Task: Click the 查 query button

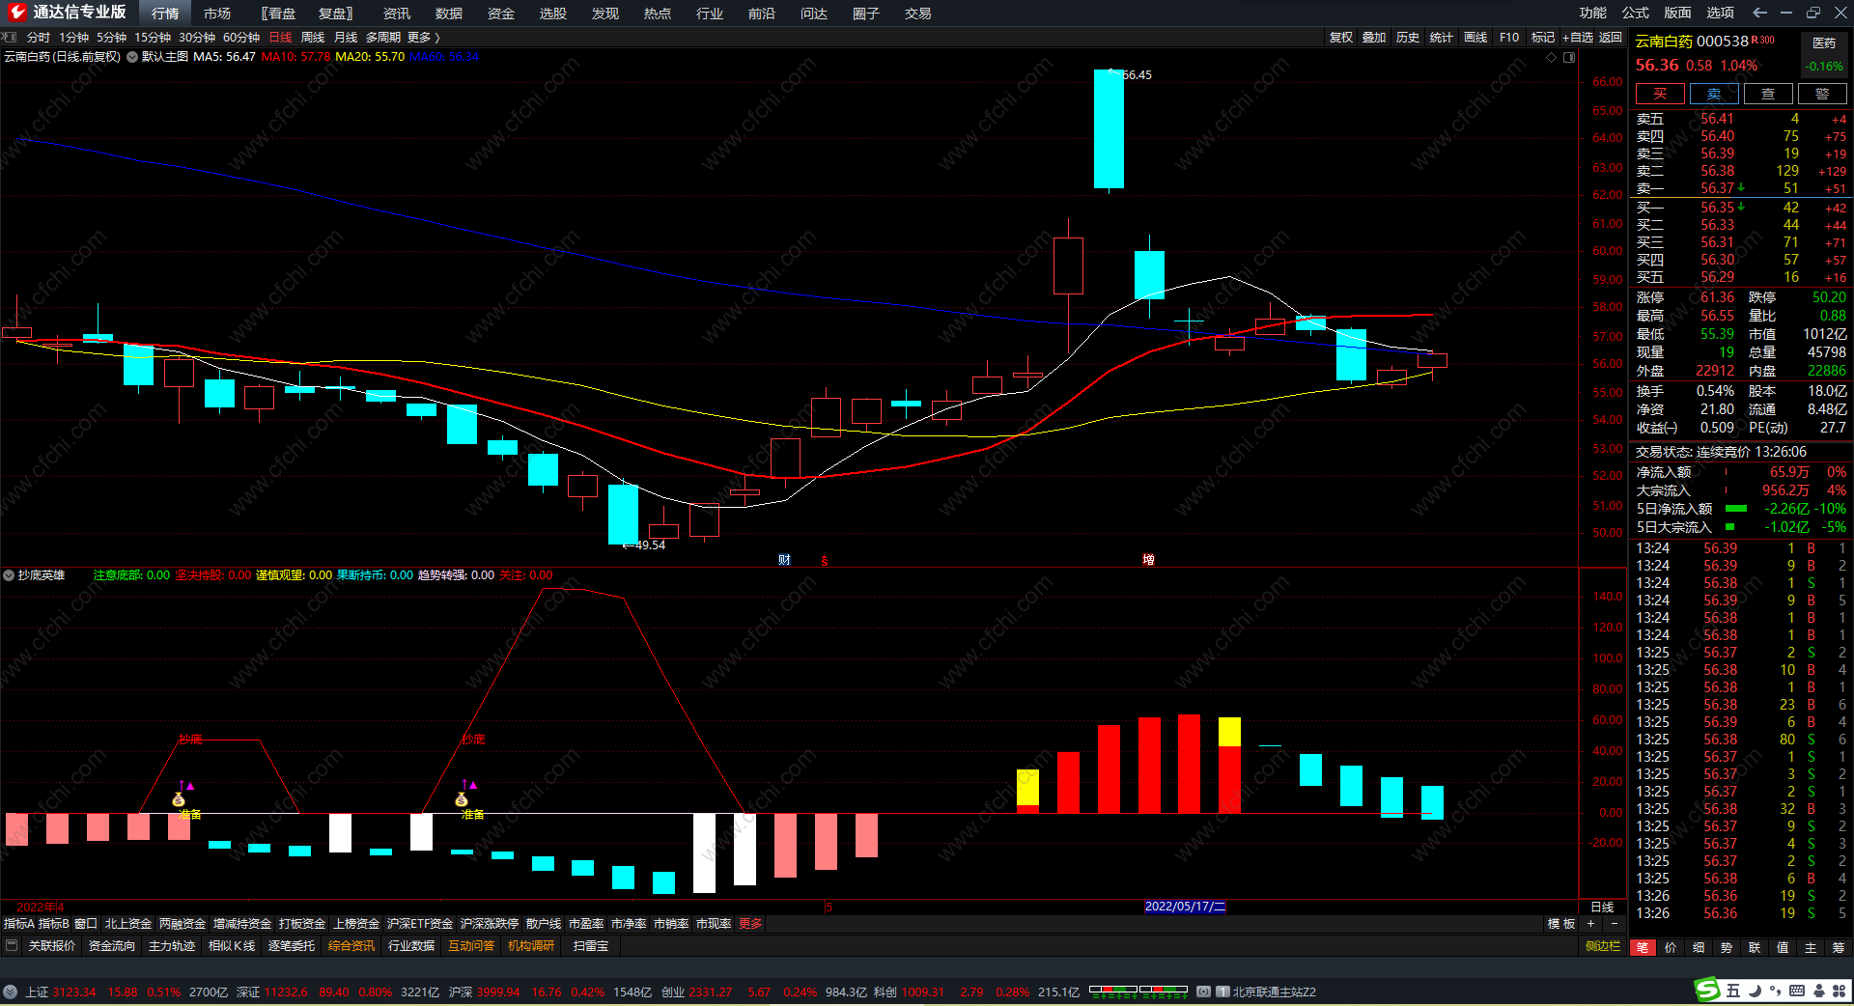Action: (x=1768, y=94)
